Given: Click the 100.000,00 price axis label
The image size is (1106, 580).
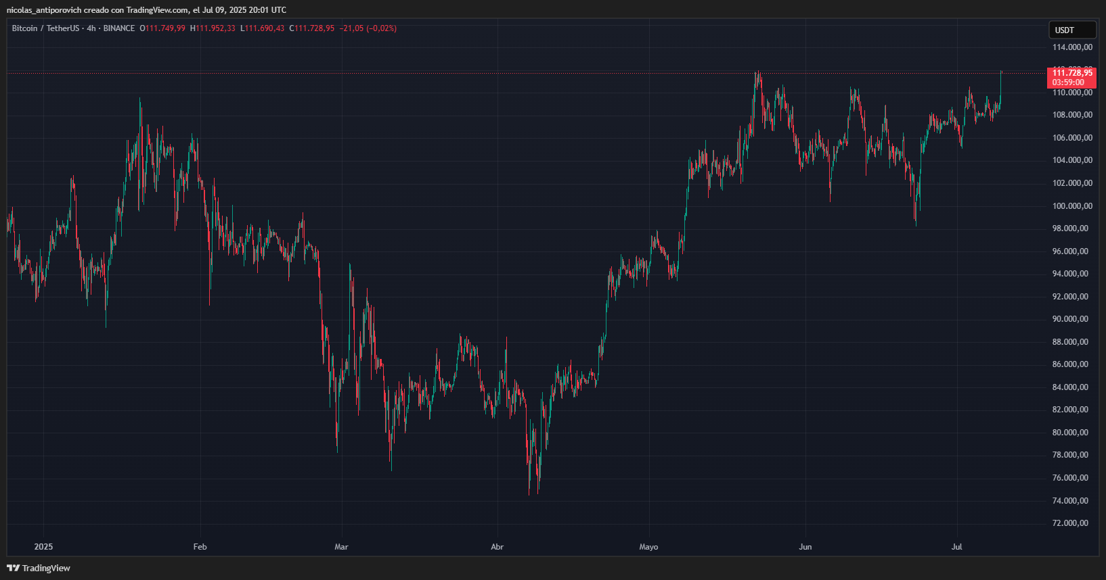Looking at the screenshot, I should tap(1072, 206).
